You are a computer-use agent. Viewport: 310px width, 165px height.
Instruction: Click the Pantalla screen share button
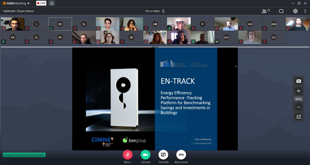(163, 155)
